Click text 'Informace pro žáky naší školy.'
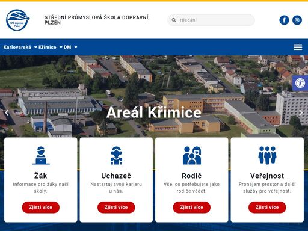The image size is (308, 231). pyautogui.click(x=41, y=188)
